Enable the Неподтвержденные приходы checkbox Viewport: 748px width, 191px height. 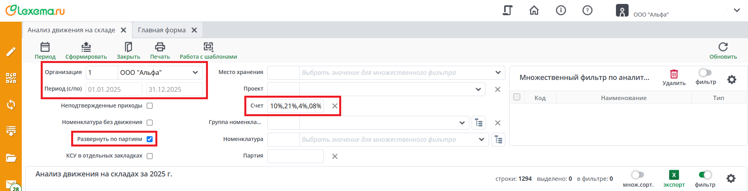point(150,106)
